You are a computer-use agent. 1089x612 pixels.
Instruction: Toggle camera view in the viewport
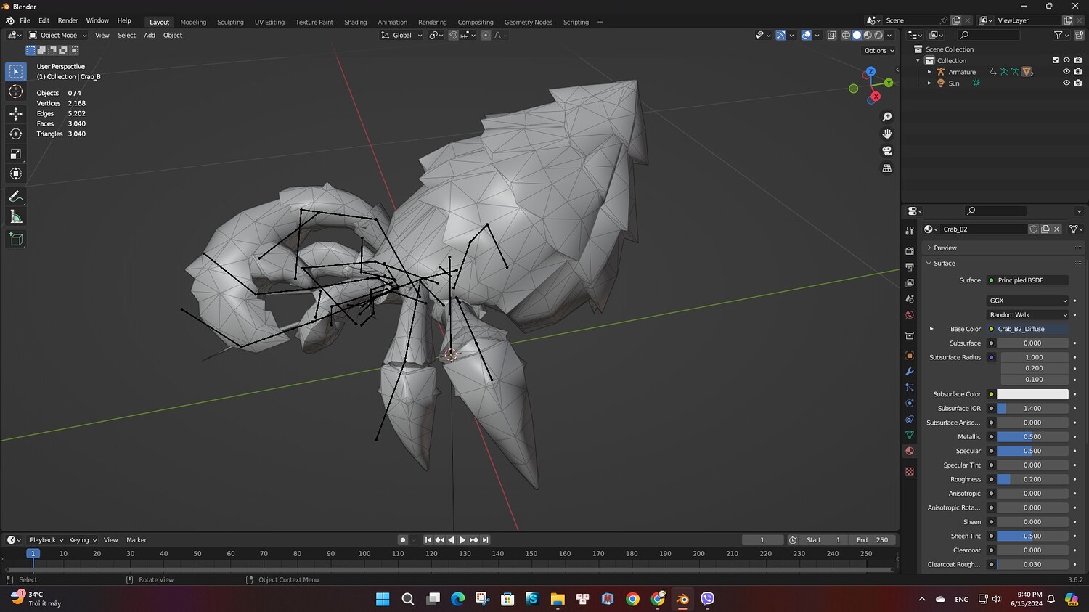click(886, 151)
